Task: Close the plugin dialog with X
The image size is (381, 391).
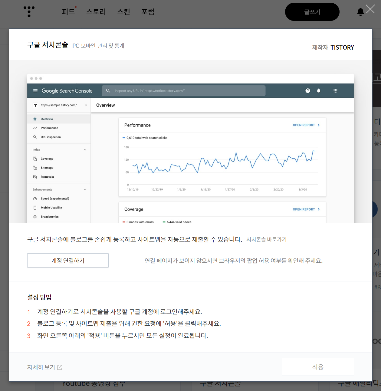Action: click(x=370, y=9)
